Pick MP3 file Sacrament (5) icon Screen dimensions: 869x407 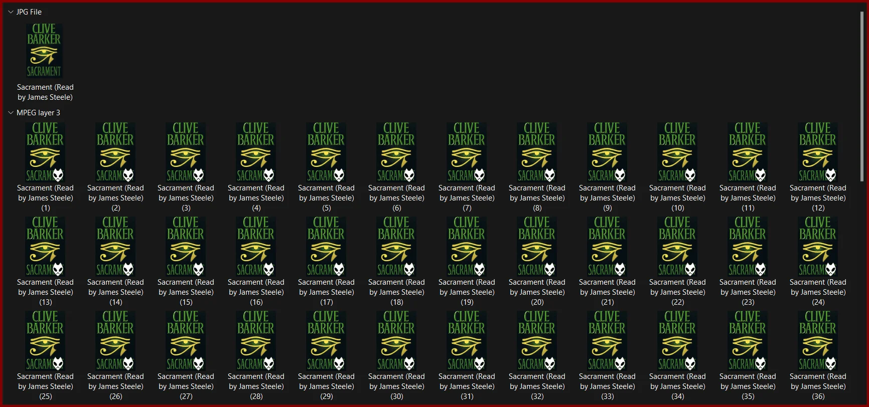coord(326,152)
